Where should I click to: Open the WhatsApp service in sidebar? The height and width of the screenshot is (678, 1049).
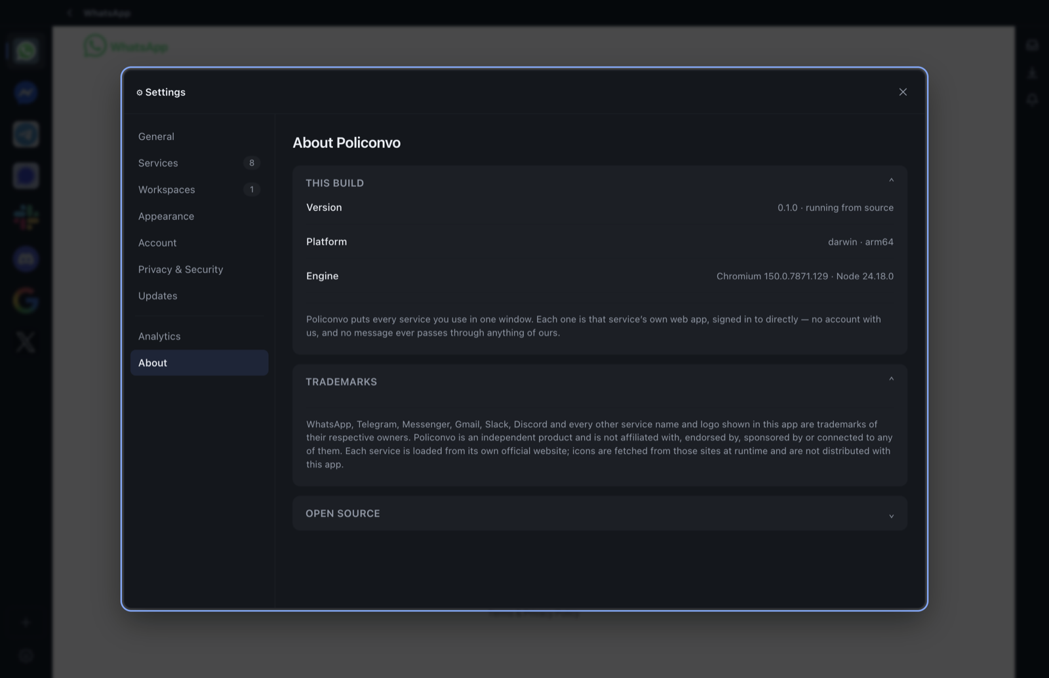click(x=26, y=50)
